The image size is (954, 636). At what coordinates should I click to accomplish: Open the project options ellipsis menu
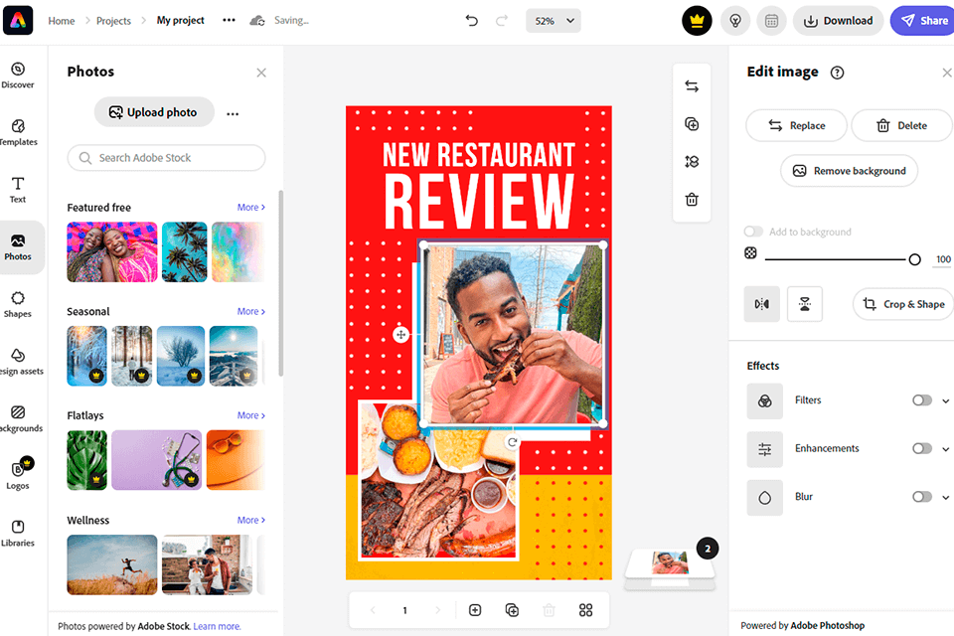[229, 20]
